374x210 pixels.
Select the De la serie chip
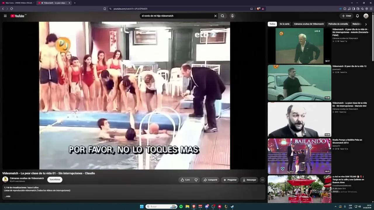[x=285, y=24]
